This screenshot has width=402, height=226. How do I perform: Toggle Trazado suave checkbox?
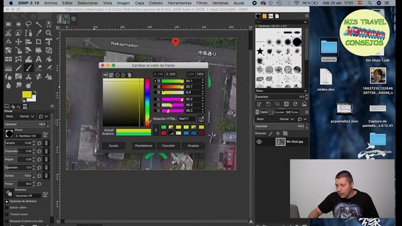pyautogui.click(x=7, y=214)
